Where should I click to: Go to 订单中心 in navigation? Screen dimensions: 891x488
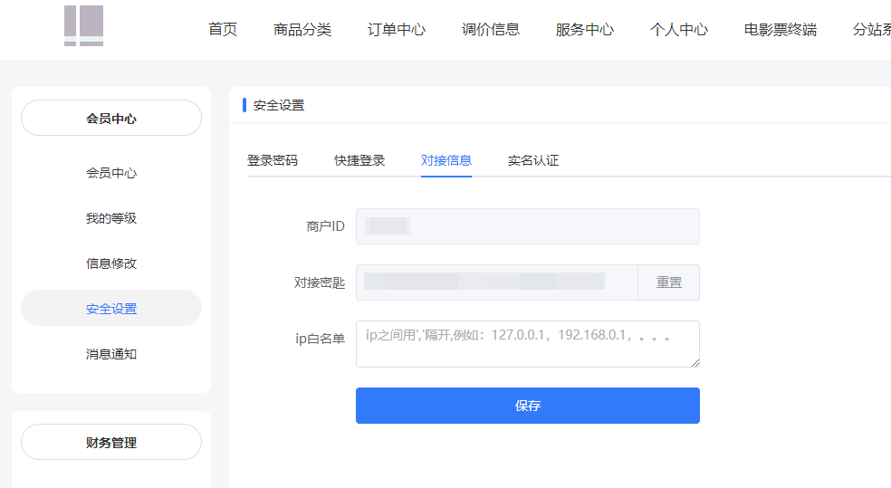[x=396, y=30]
